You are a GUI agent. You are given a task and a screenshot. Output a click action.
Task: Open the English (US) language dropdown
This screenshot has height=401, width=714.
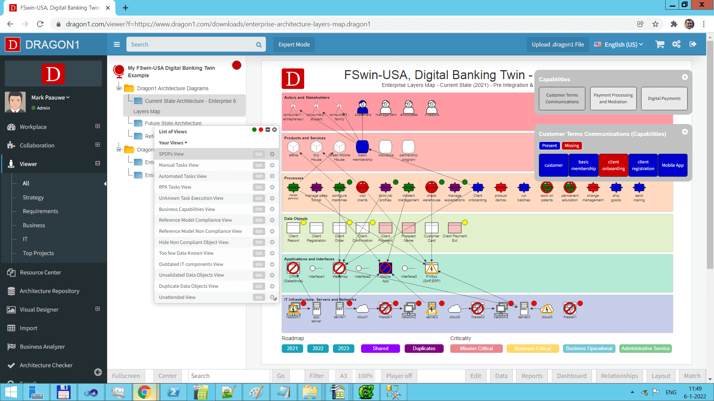[618, 45]
